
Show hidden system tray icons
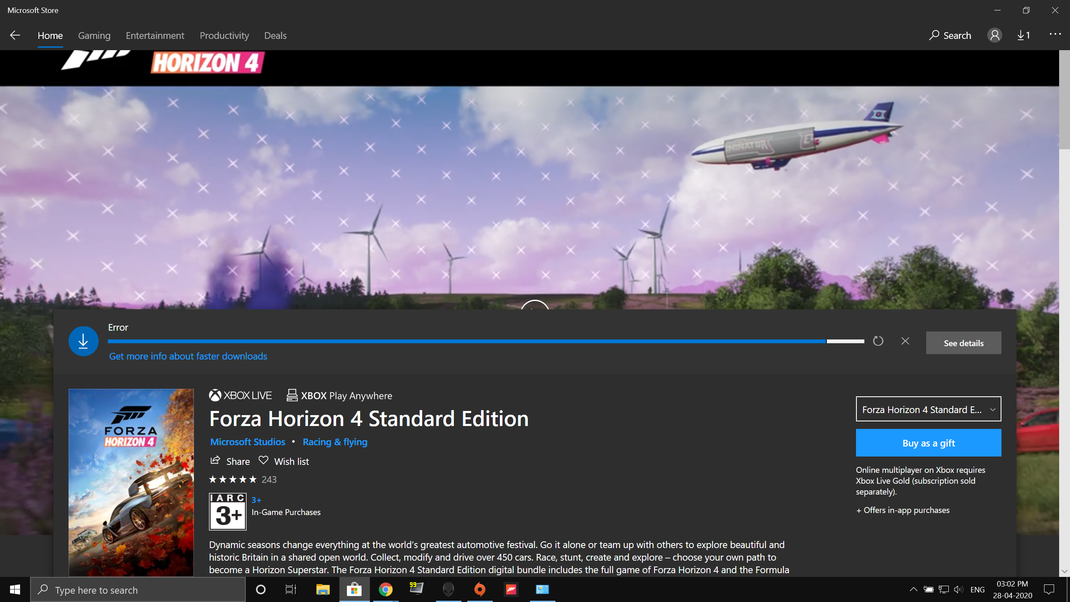[914, 589]
